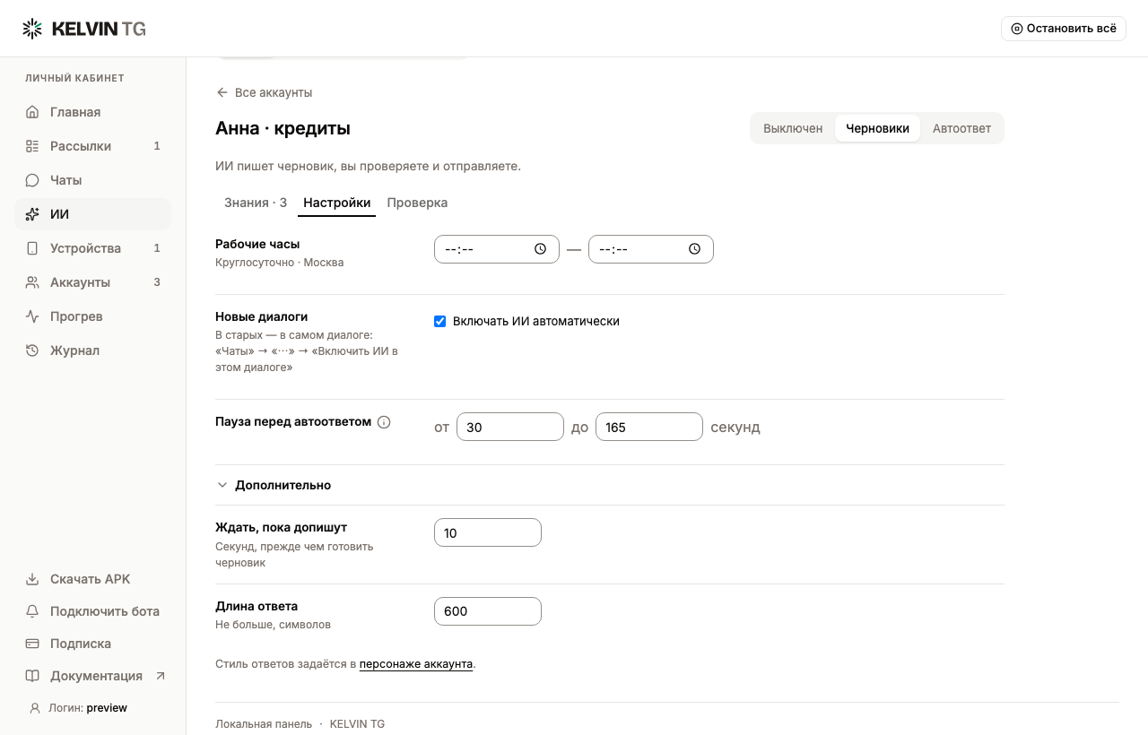
Task: Click the card icon beside Подписка
Action: coord(32,644)
